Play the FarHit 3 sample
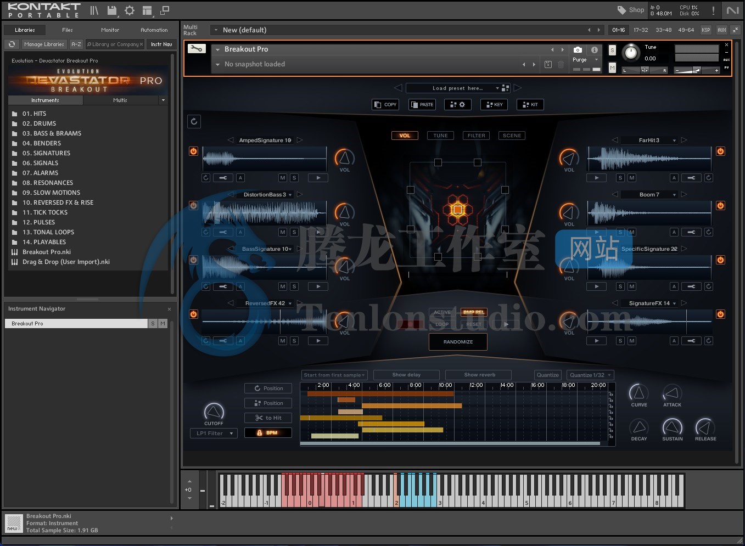This screenshot has width=745, height=546. (597, 178)
